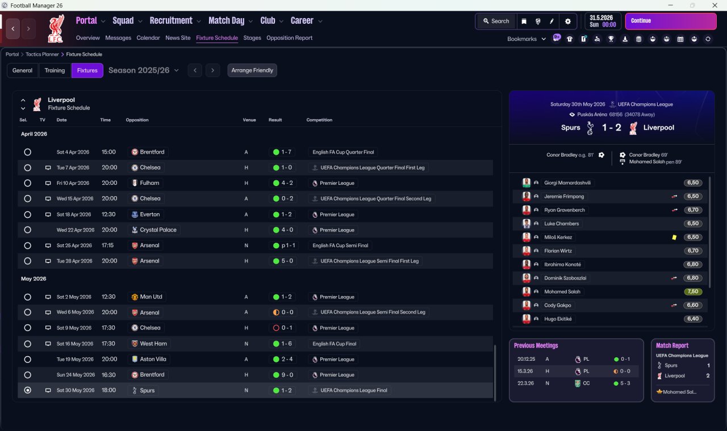Click the Continue button

point(671,21)
